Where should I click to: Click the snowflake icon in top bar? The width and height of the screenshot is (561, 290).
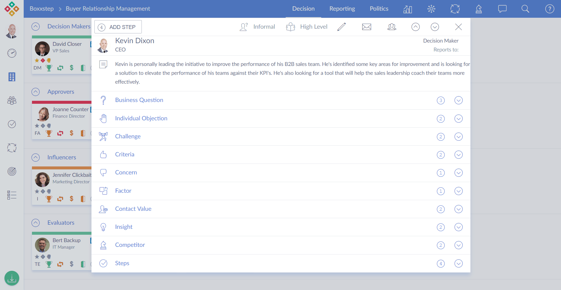pyautogui.click(x=431, y=9)
